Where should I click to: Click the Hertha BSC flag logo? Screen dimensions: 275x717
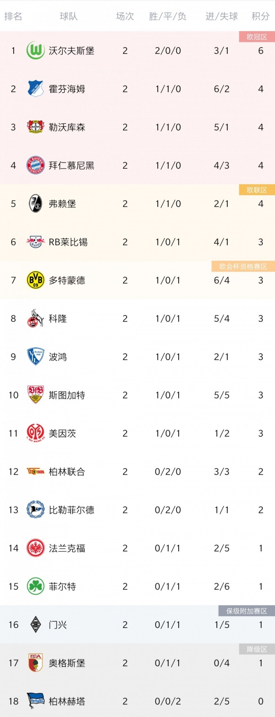click(x=36, y=701)
